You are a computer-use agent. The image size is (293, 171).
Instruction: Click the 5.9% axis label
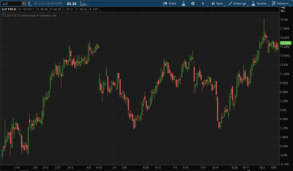(x=283, y=110)
